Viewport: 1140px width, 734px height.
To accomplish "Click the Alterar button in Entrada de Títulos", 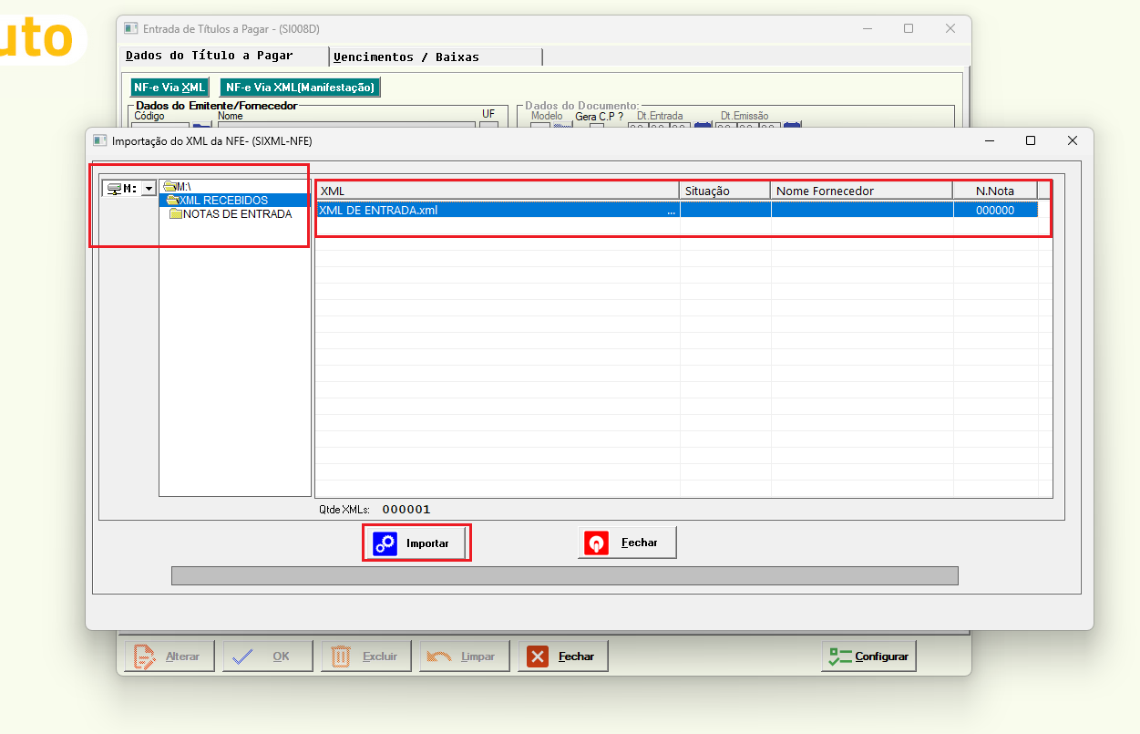I will click(169, 656).
